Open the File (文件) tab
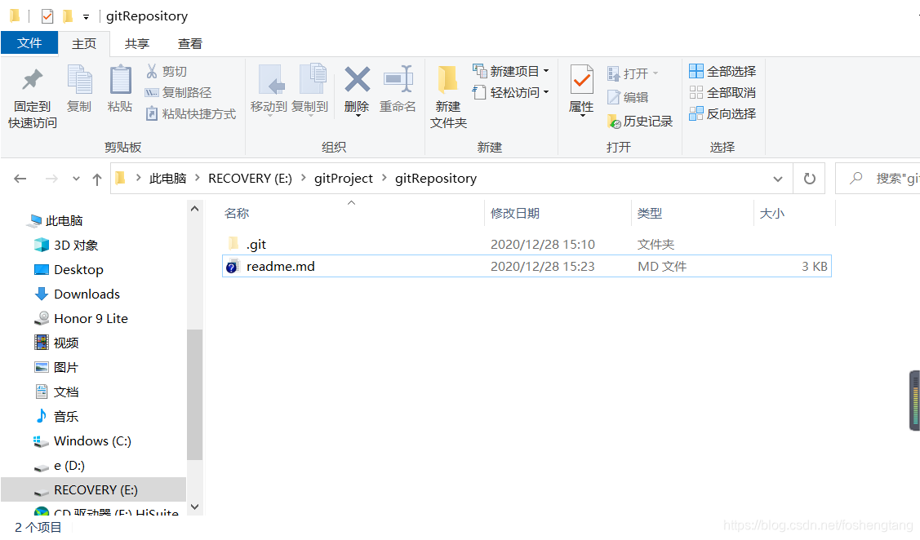Viewport: 920px width, 540px height. 29,42
